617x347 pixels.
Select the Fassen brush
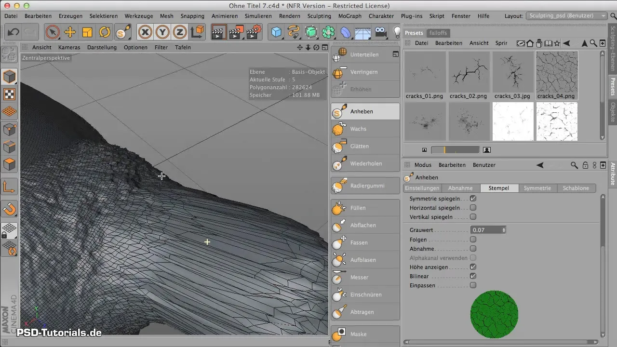coord(365,242)
